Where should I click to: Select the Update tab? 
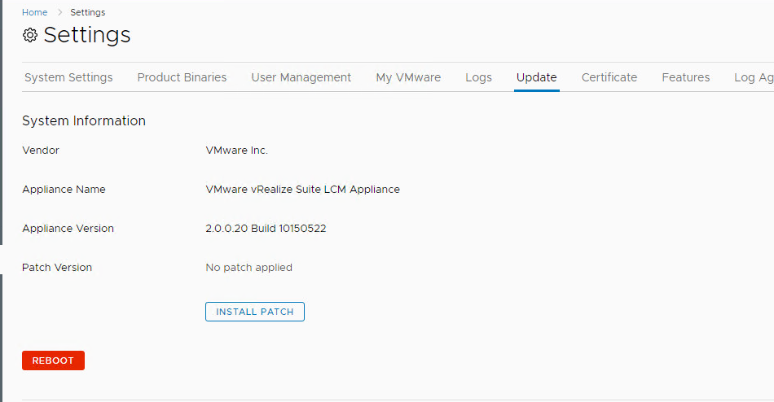pyautogui.click(x=536, y=77)
